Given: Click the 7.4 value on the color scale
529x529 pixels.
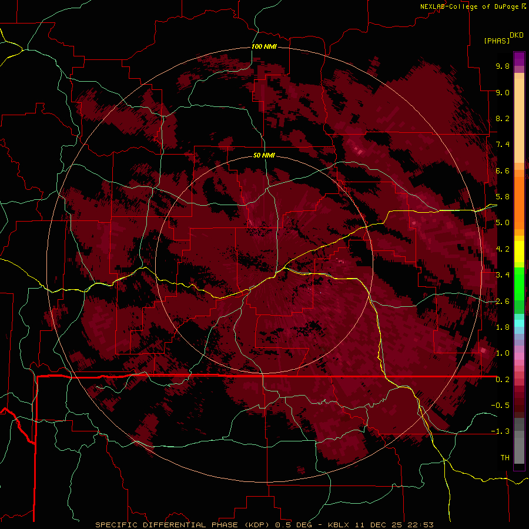Looking at the screenshot, I should 503,145.
